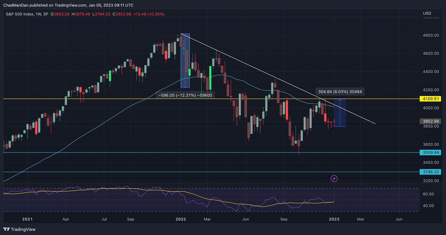Click the Sep label right after Jul
446x235 pixels.
130,219
